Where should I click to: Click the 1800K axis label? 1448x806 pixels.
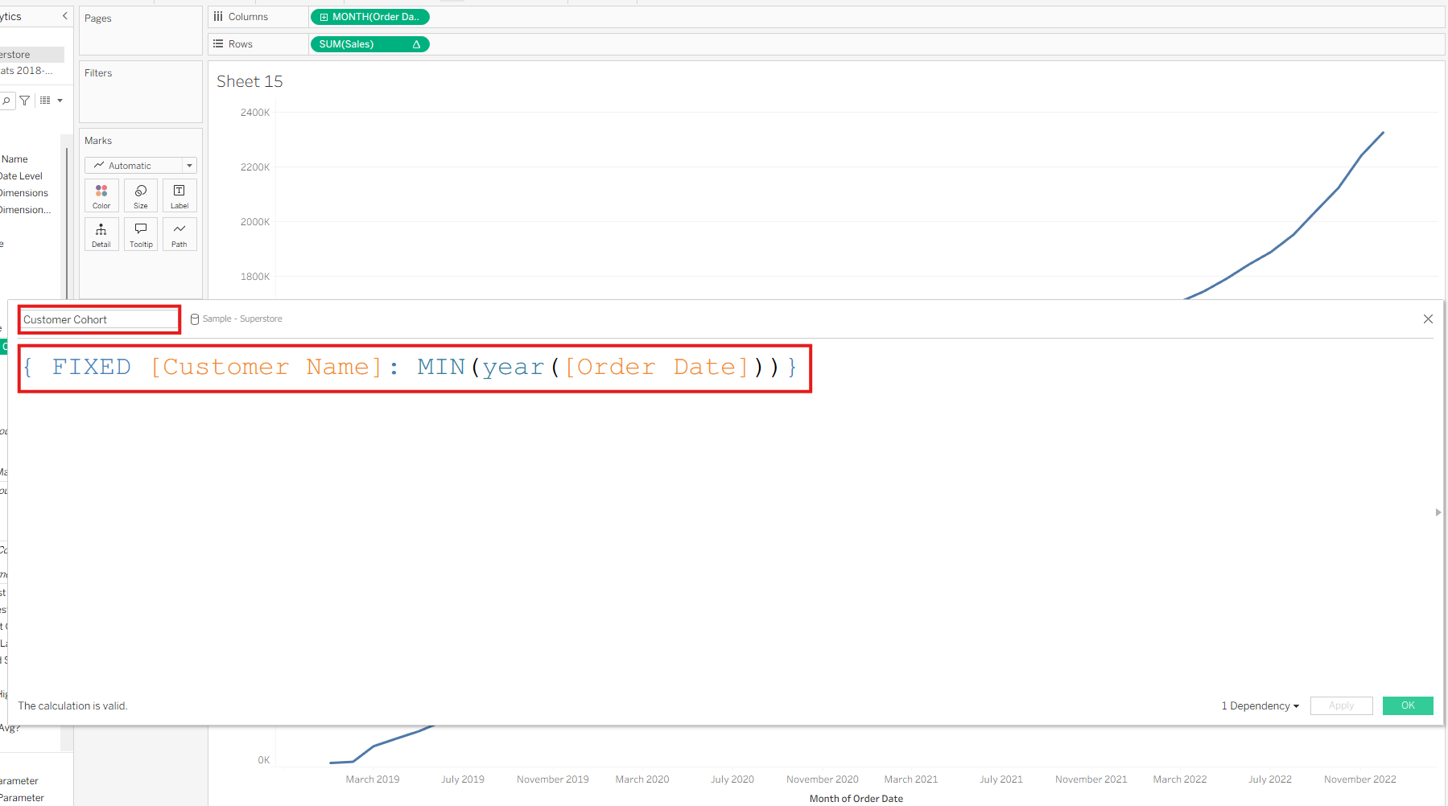tap(255, 277)
